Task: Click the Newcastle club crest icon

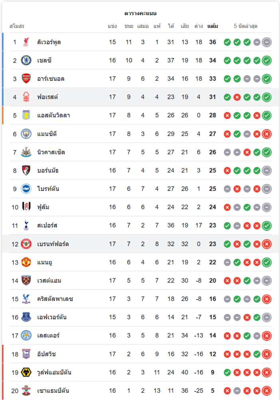Action: [x=26, y=152]
